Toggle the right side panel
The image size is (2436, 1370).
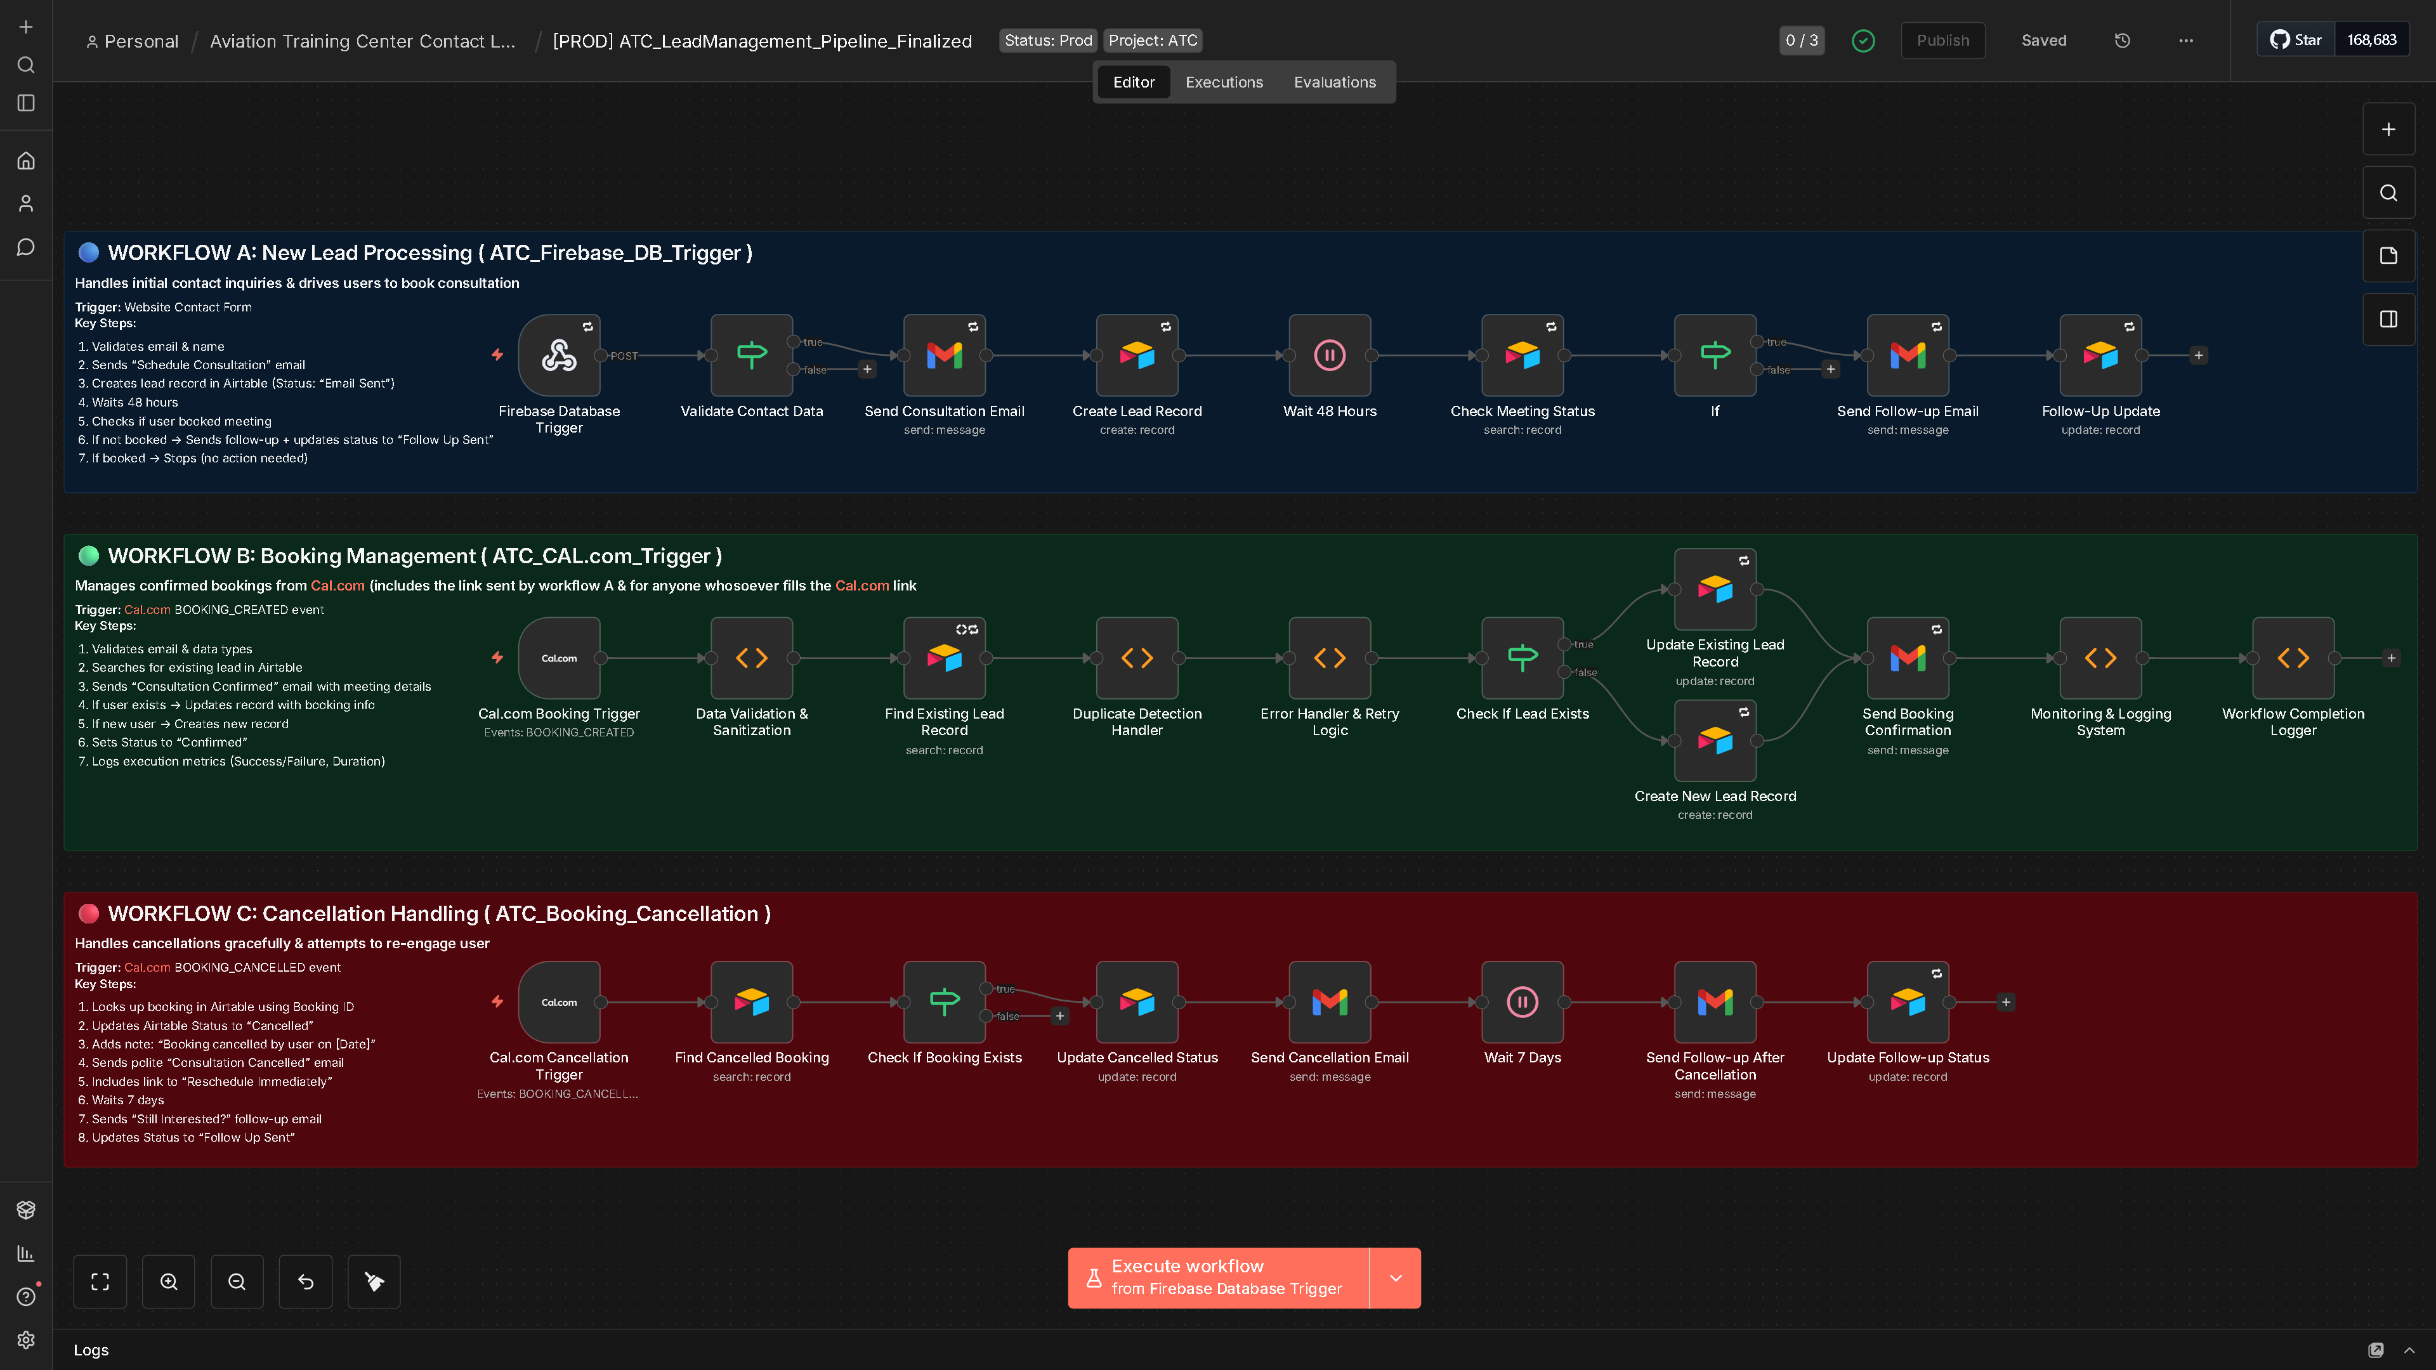point(2388,320)
